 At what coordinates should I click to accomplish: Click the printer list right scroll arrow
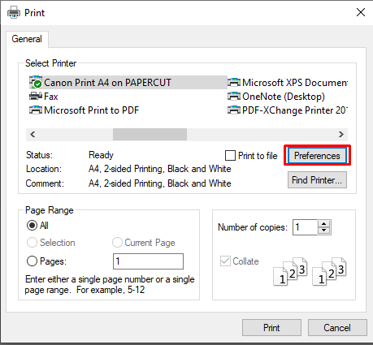(x=341, y=135)
